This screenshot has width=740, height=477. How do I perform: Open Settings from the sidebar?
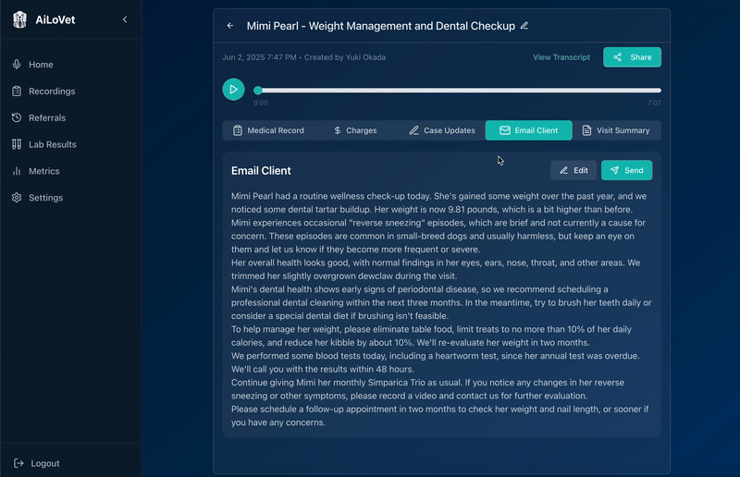pos(45,198)
